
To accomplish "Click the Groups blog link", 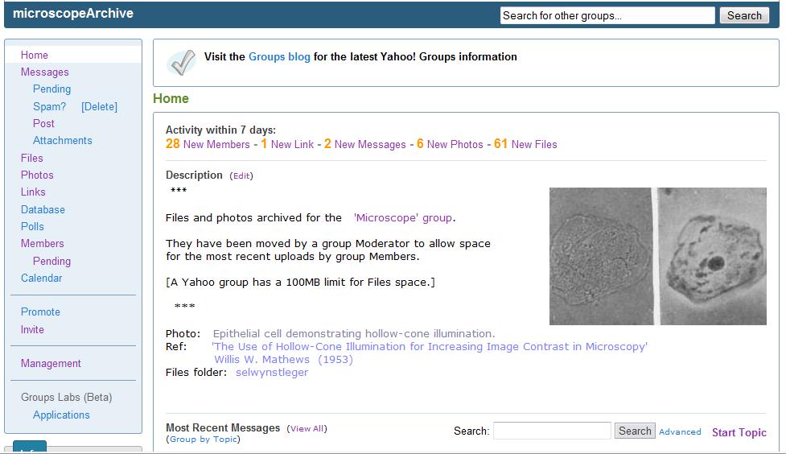I will (x=279, y=56).
